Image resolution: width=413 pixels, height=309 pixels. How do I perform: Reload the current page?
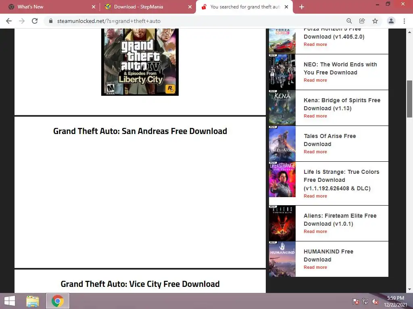tap(35, 21)
